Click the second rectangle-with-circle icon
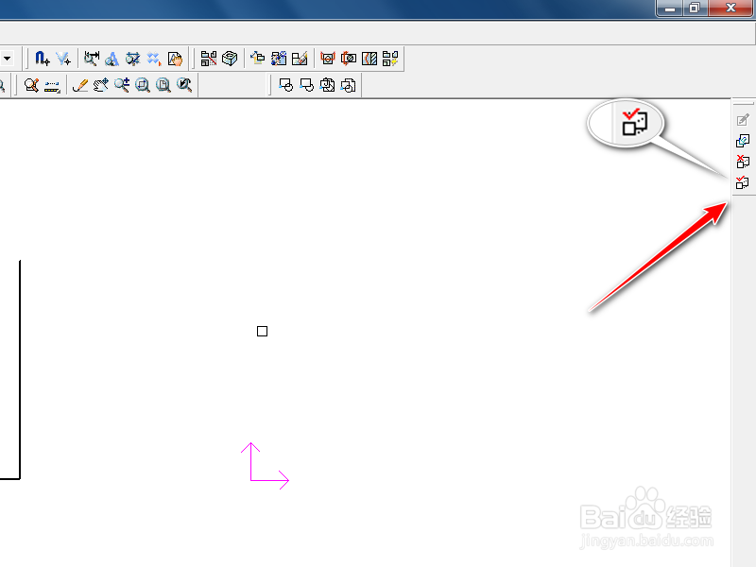The height and width of the screenshot is (567, 756). pos(306,85)
